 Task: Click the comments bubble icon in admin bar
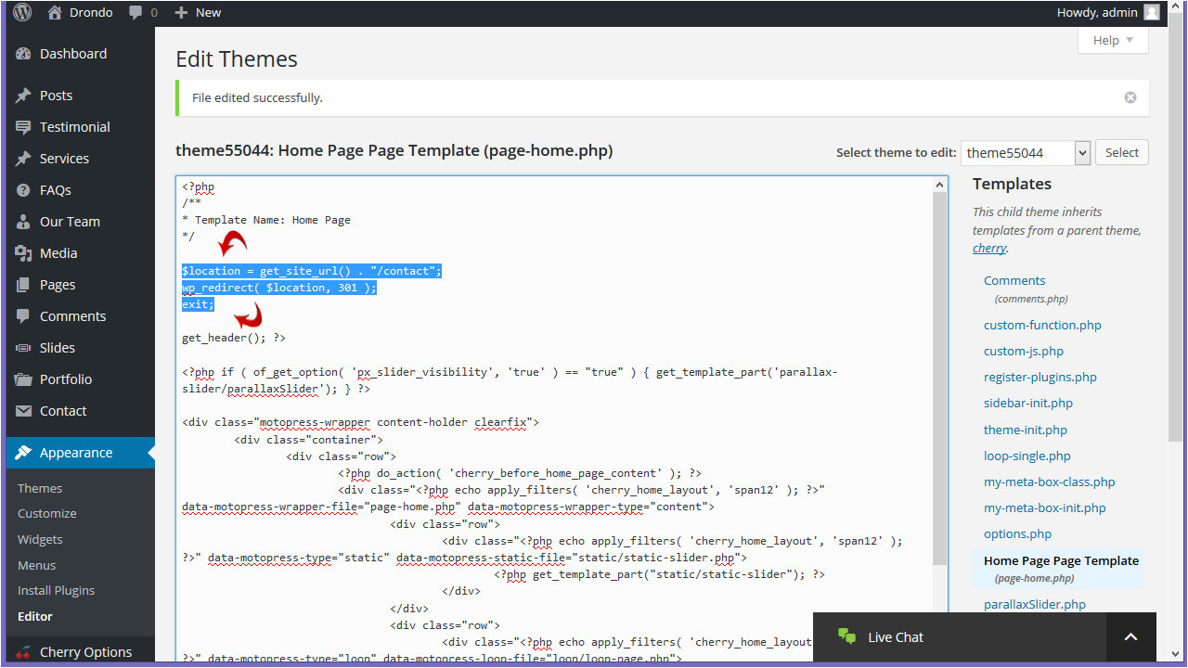pos(136,13)
